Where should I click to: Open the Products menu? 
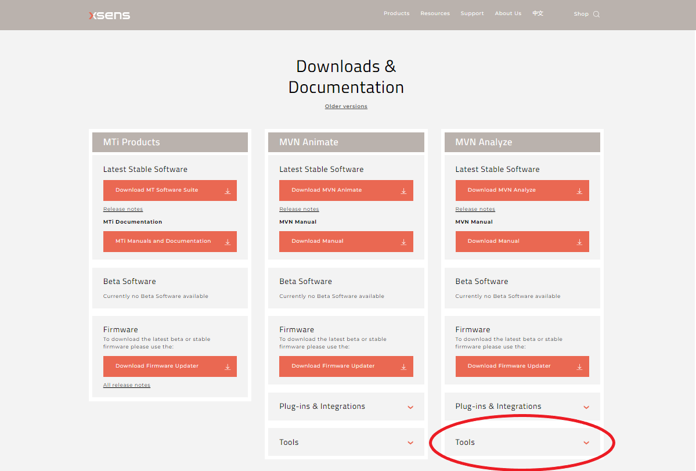pyautogui.click(x=396, y=13)
